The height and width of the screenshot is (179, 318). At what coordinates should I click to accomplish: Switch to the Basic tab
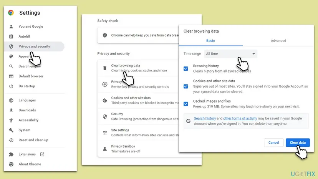point(210,41)
